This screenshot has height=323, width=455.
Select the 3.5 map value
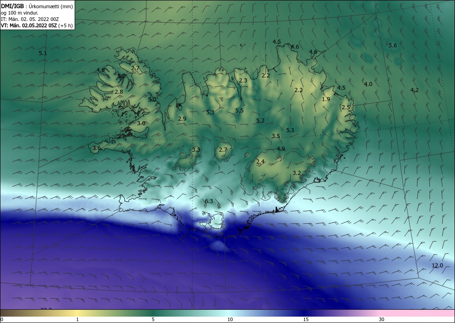(x=276, y=136)
